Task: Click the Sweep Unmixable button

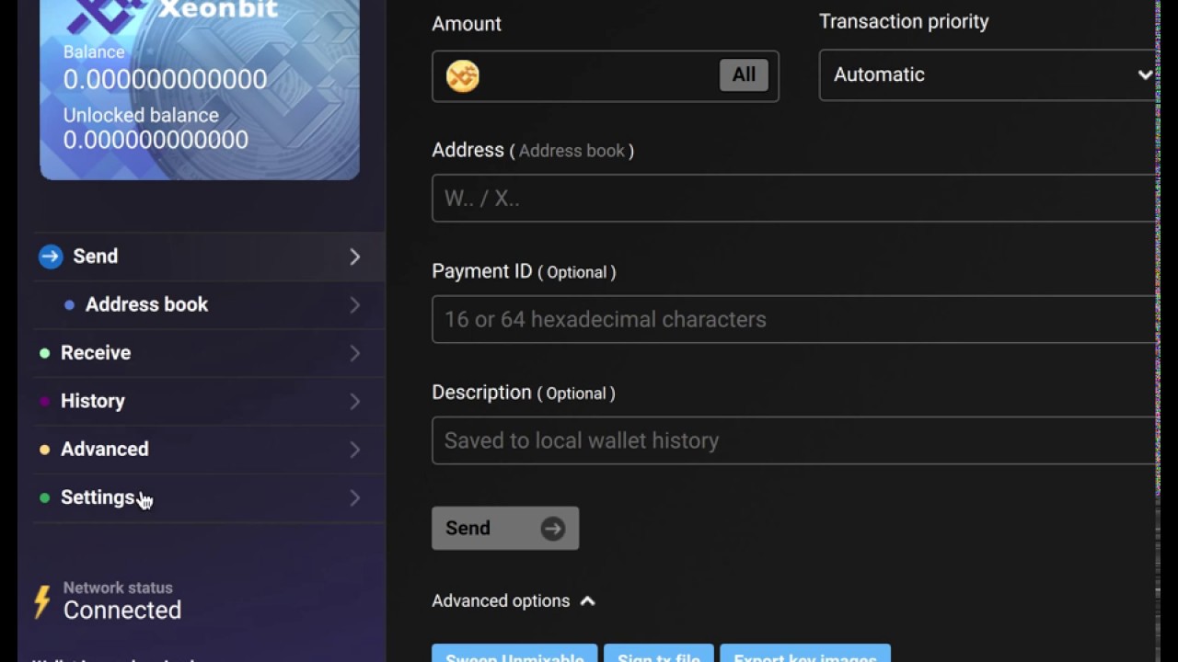Action: [514, 654]
